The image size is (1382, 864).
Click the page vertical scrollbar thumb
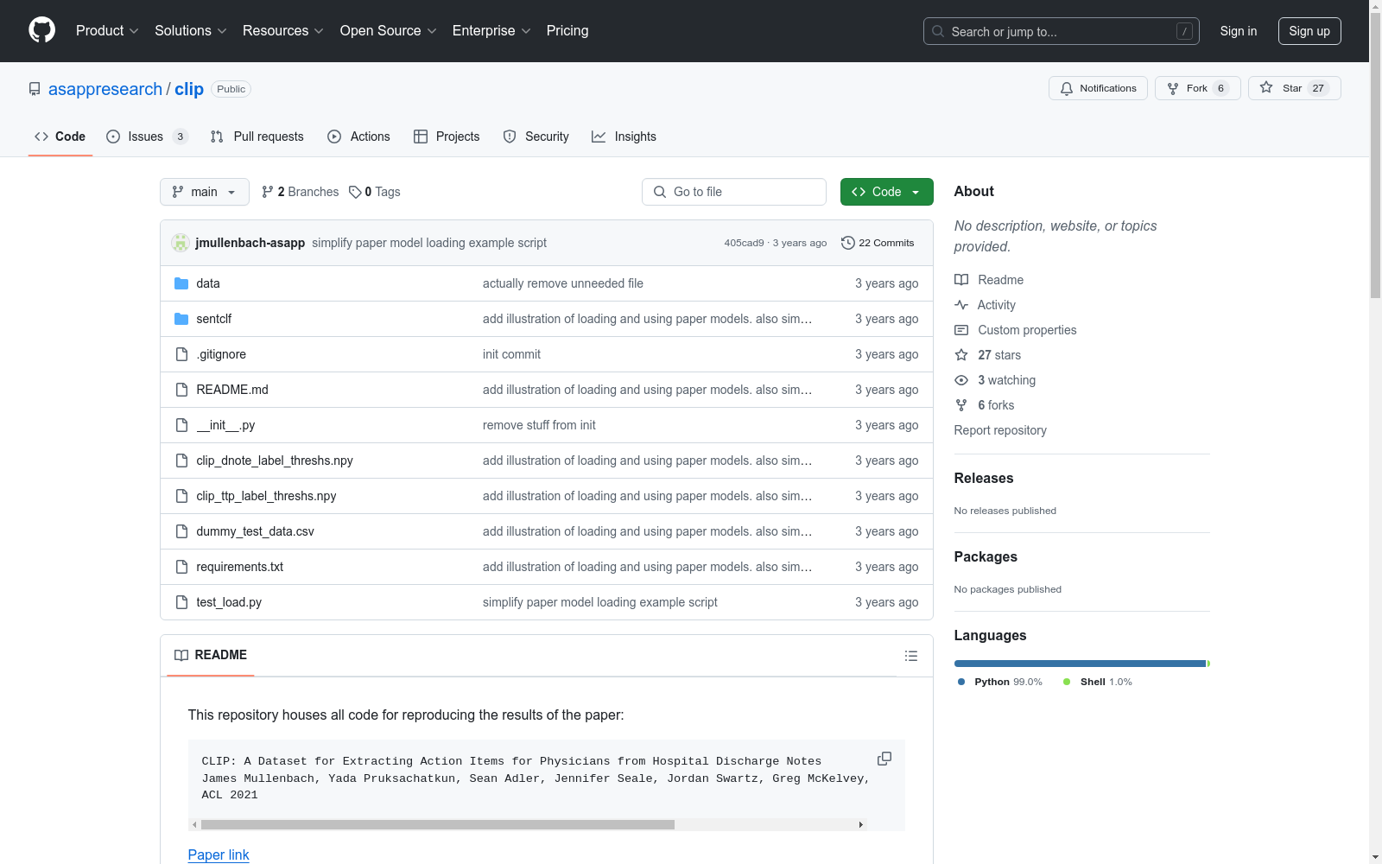tap(1375, 156)
